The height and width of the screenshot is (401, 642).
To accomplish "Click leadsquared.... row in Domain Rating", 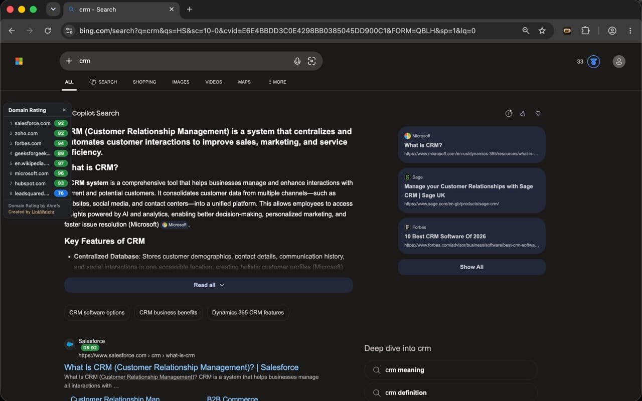I will 38,193.
